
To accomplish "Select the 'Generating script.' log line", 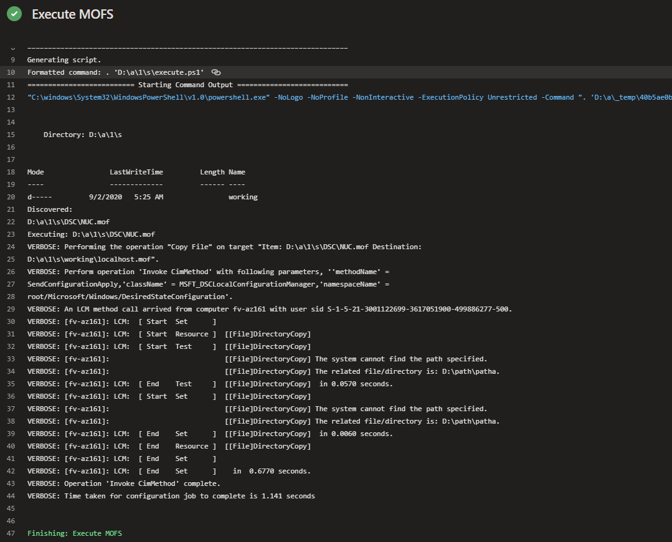I will point(64,60).
